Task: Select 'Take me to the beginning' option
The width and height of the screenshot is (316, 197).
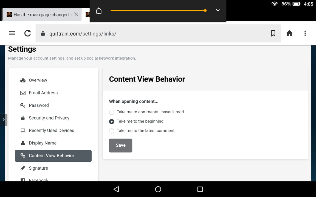Action: coord(112,121)
